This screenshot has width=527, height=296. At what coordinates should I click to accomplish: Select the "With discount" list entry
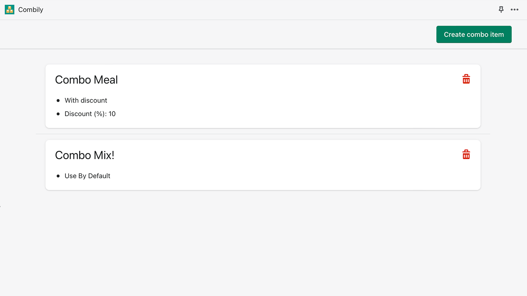86,100
